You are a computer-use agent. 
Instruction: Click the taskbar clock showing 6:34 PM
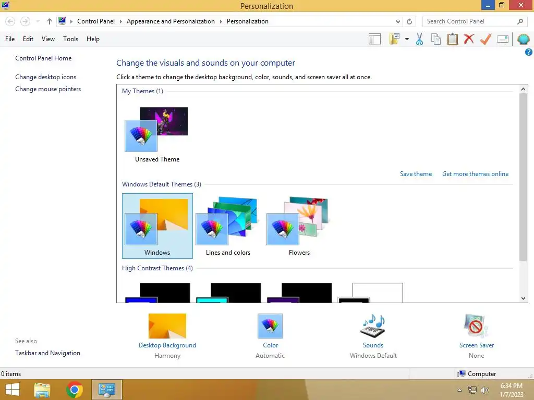pos(511,390)
